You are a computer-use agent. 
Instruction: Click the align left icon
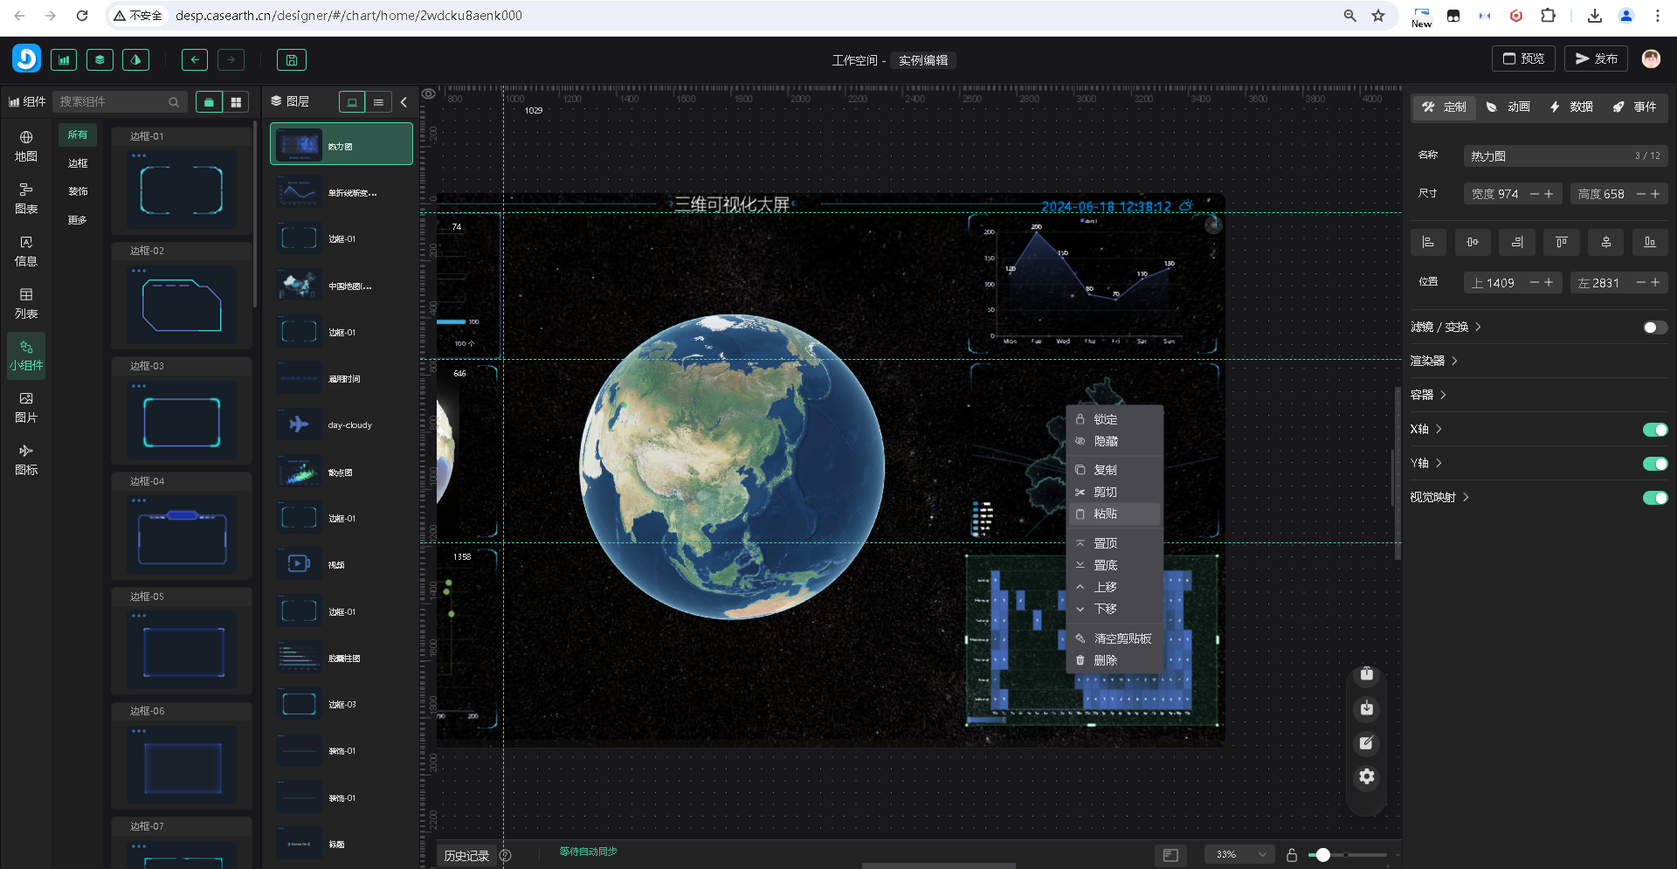point(1428,243)
